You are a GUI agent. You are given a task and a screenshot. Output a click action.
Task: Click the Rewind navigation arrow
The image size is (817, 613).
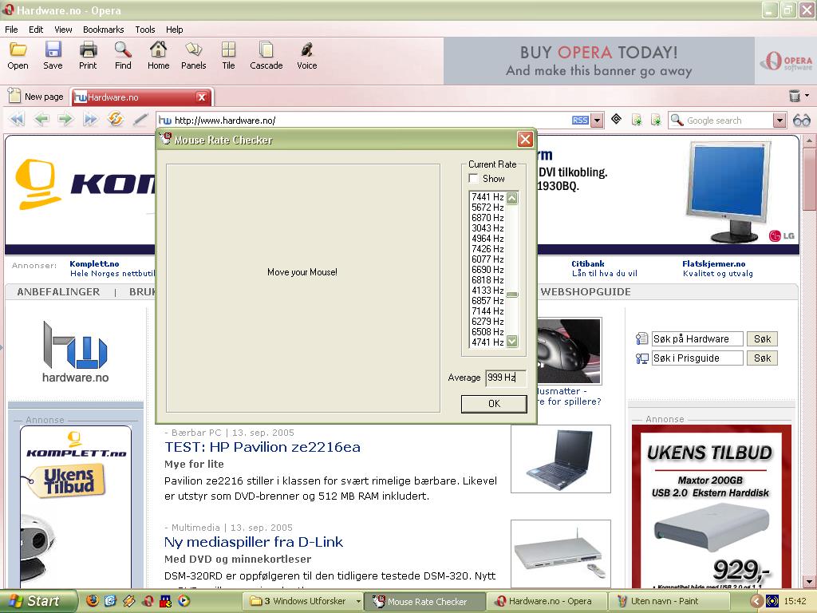click(17, 120)
